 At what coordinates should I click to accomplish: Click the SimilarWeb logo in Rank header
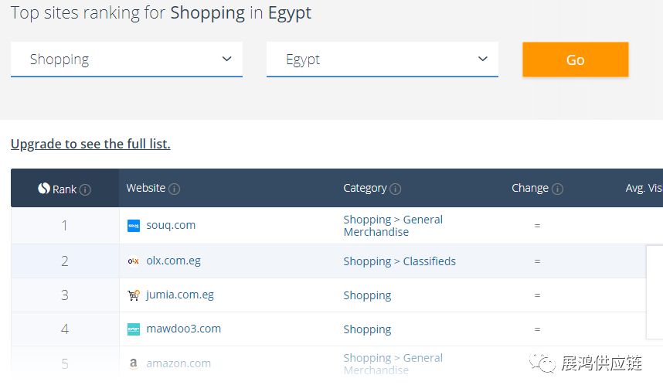tap(44, 188)
